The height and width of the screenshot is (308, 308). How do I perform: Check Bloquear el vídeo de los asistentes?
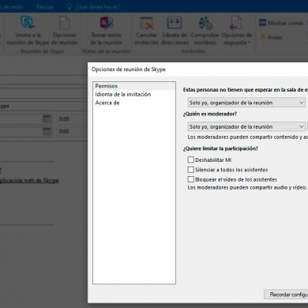[x=191, y=179]
